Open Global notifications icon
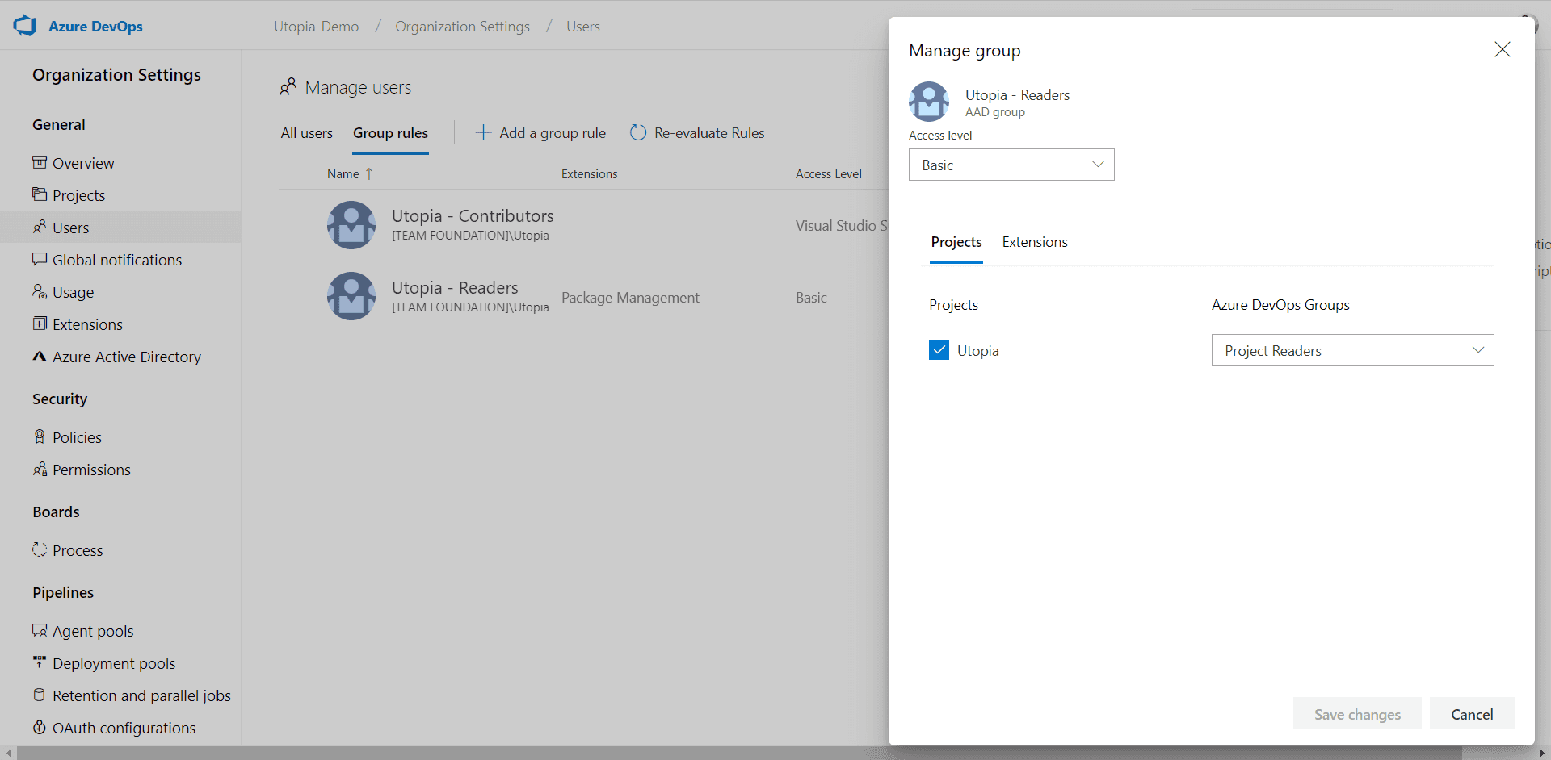The width and height of the screenshot is (1551, 760). (x=40, y=259)
